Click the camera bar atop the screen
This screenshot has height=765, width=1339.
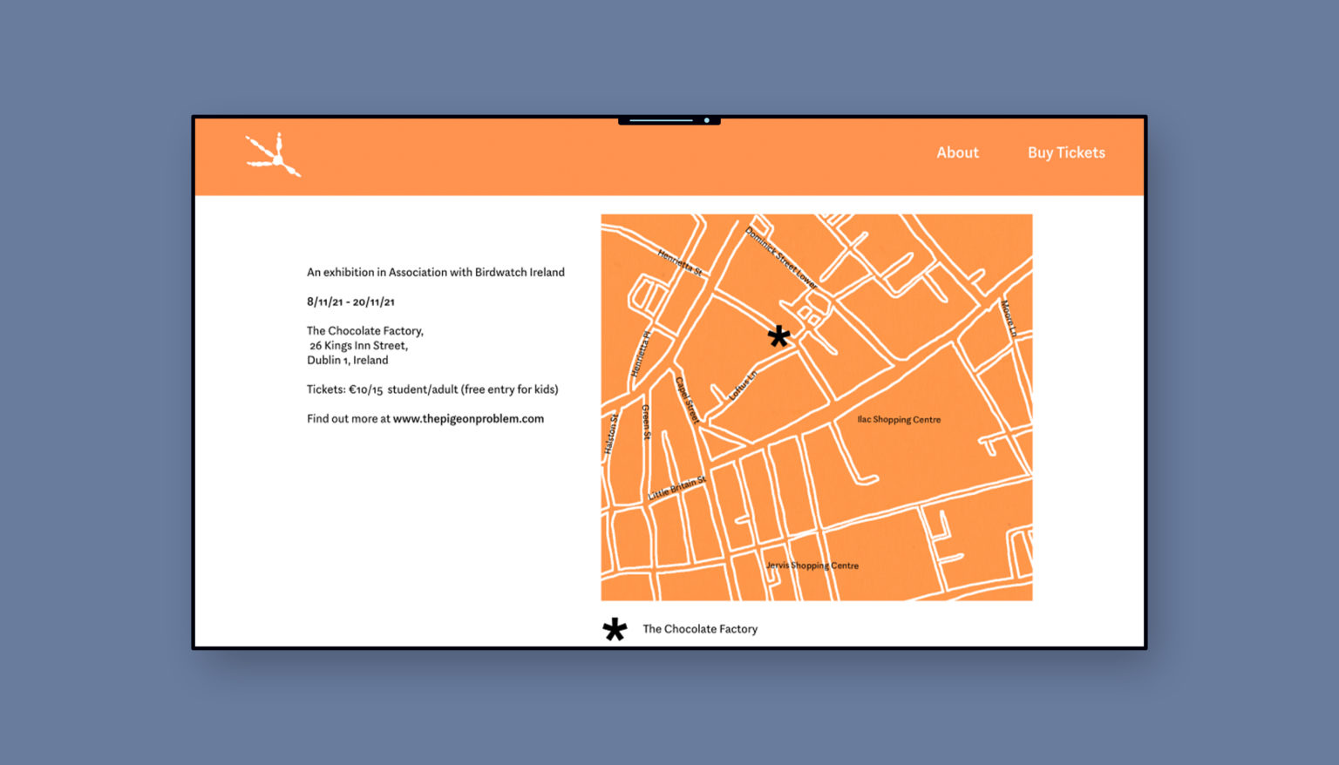[669, 120]
